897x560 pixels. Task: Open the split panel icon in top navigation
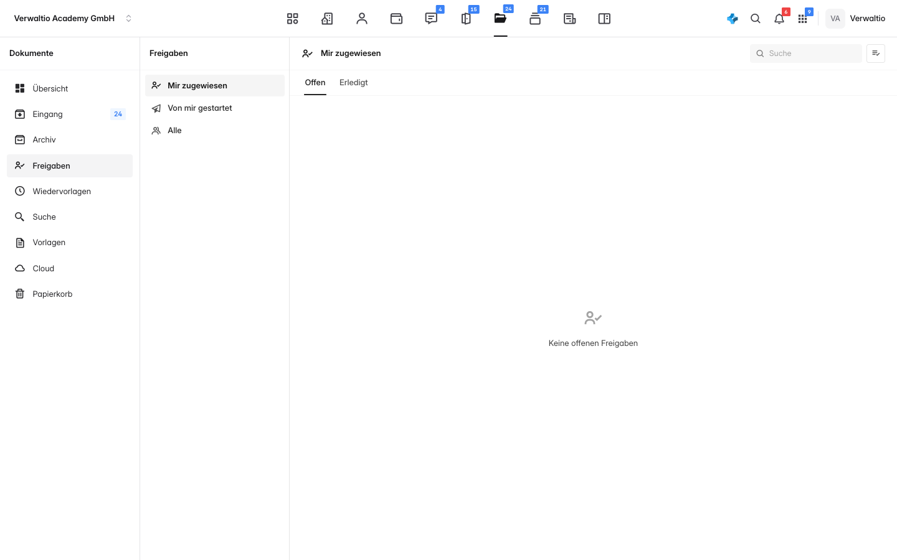tap(604, 19)
